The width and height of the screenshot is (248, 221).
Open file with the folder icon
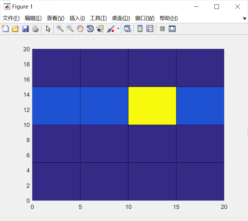15,29
